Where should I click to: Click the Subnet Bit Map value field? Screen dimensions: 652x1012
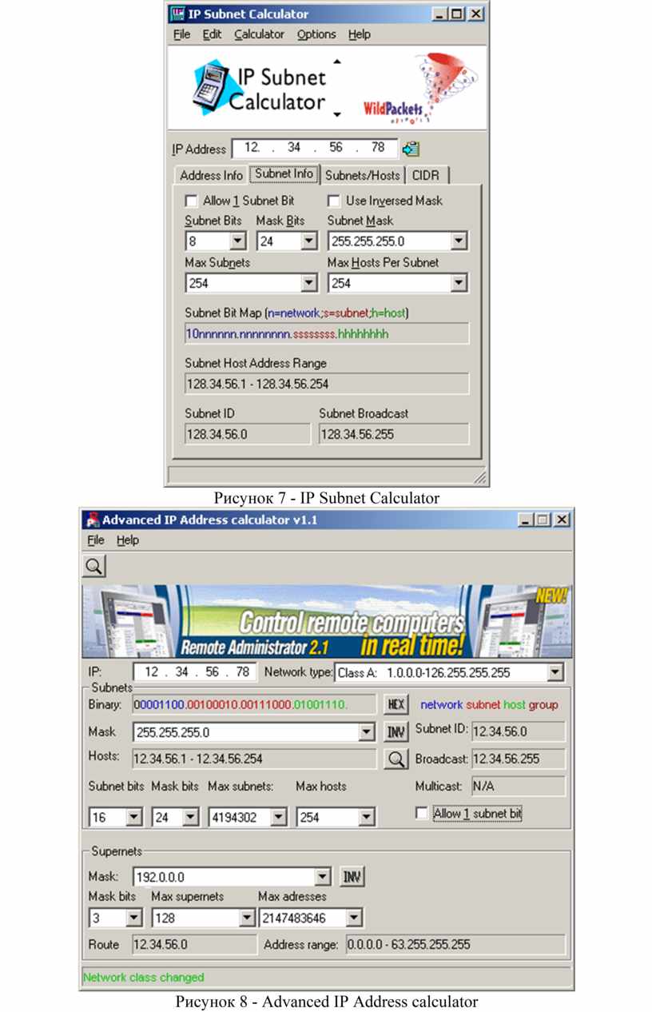coord(327,334)
